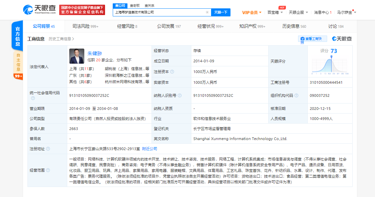Screen dimensions: 375x197
Task: Open the 公司发展 tab
Action: (x=169, y=26)
